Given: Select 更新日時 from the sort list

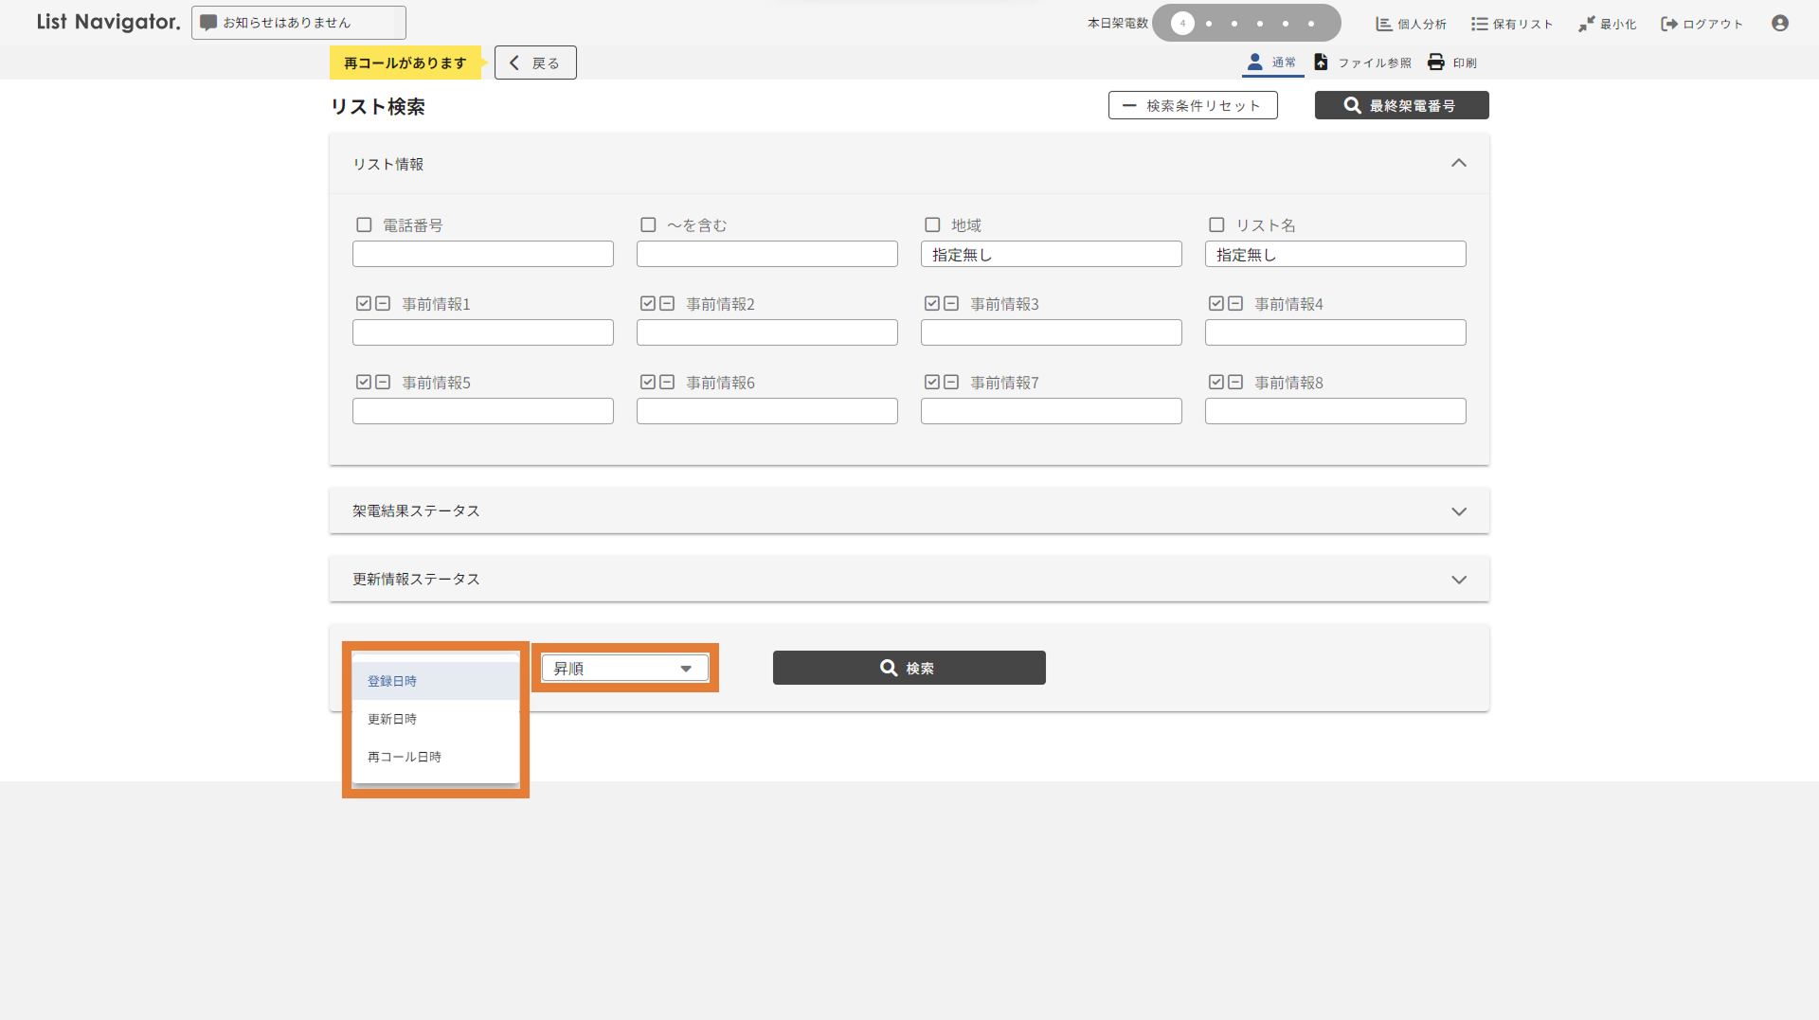Looking at the screenshot, I should click(x=392, y=719).
